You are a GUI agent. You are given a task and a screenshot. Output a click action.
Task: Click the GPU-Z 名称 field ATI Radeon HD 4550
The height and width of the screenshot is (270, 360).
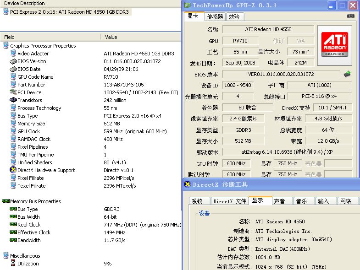[x=268, y=29]
